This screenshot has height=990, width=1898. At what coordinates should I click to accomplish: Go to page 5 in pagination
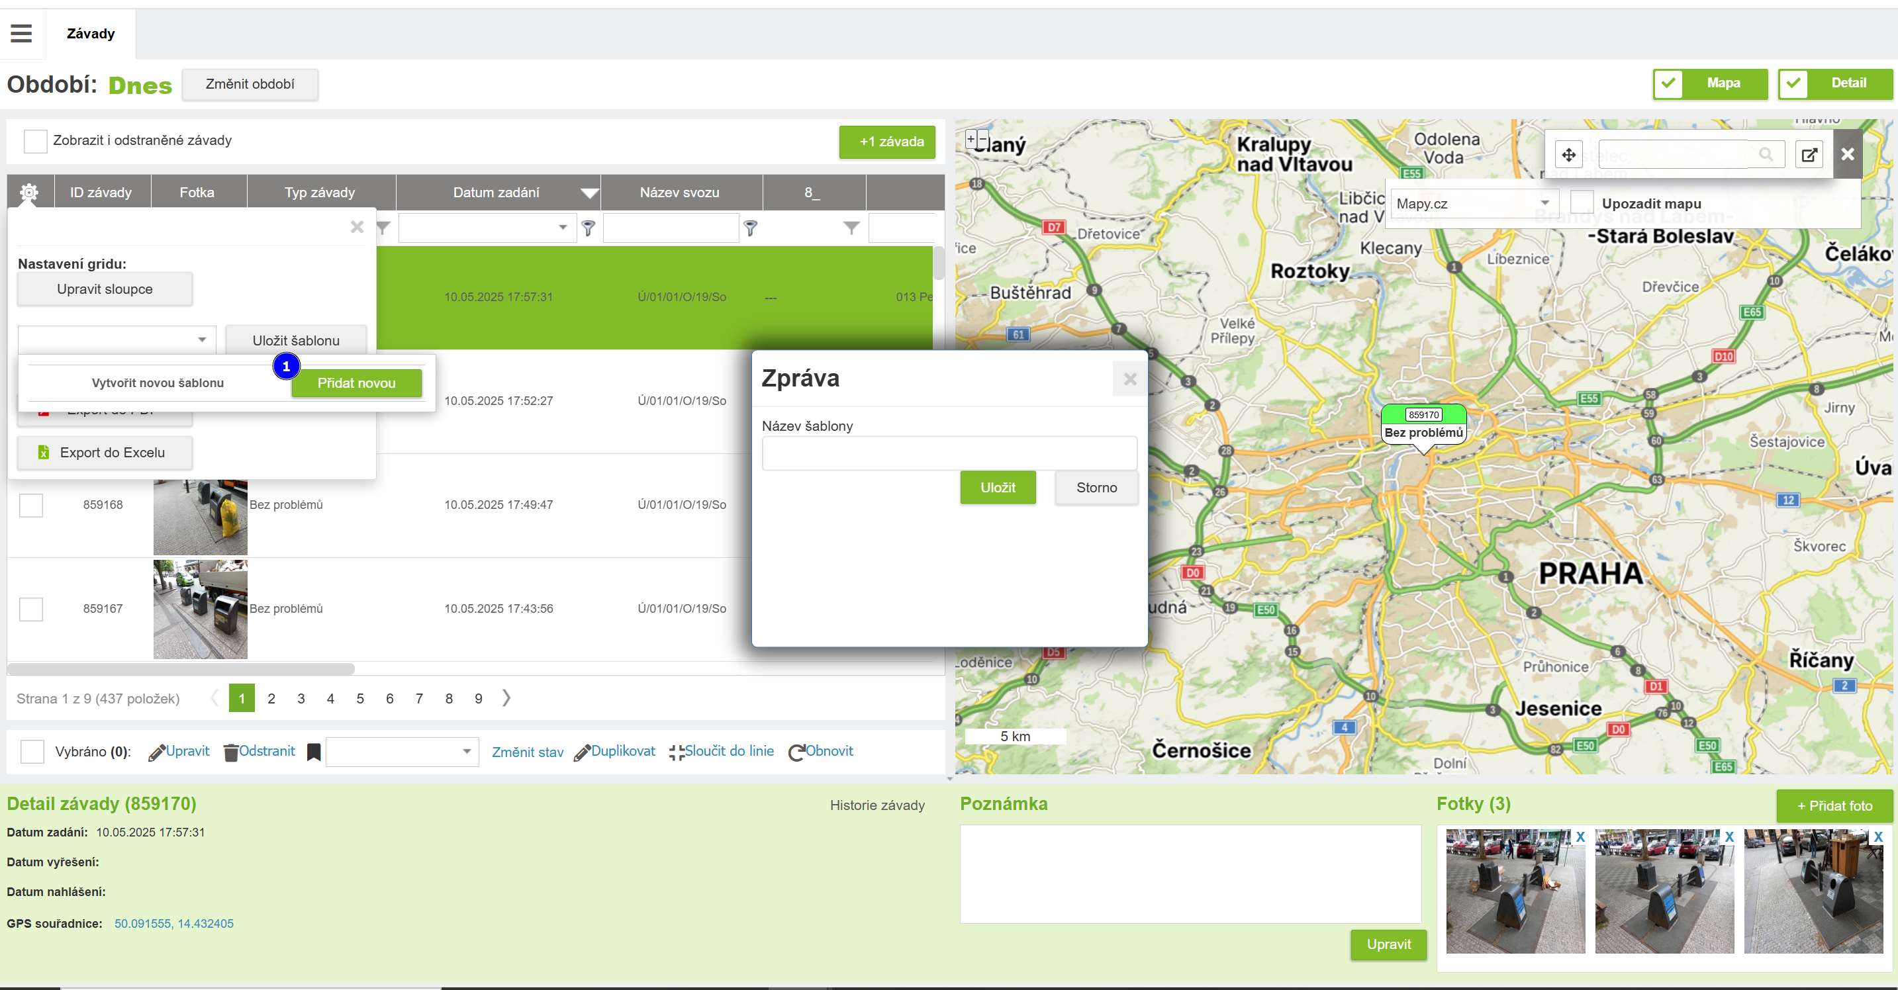click(x=359, y=698)
